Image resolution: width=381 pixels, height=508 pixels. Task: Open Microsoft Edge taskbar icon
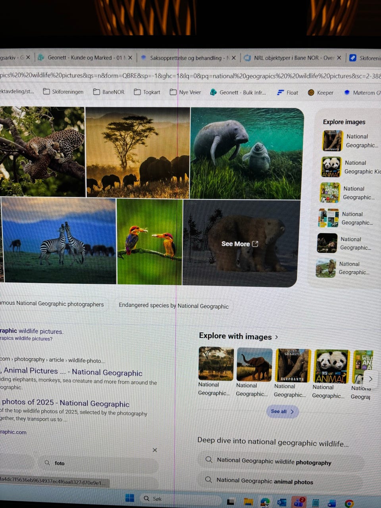tap(265, 502)
